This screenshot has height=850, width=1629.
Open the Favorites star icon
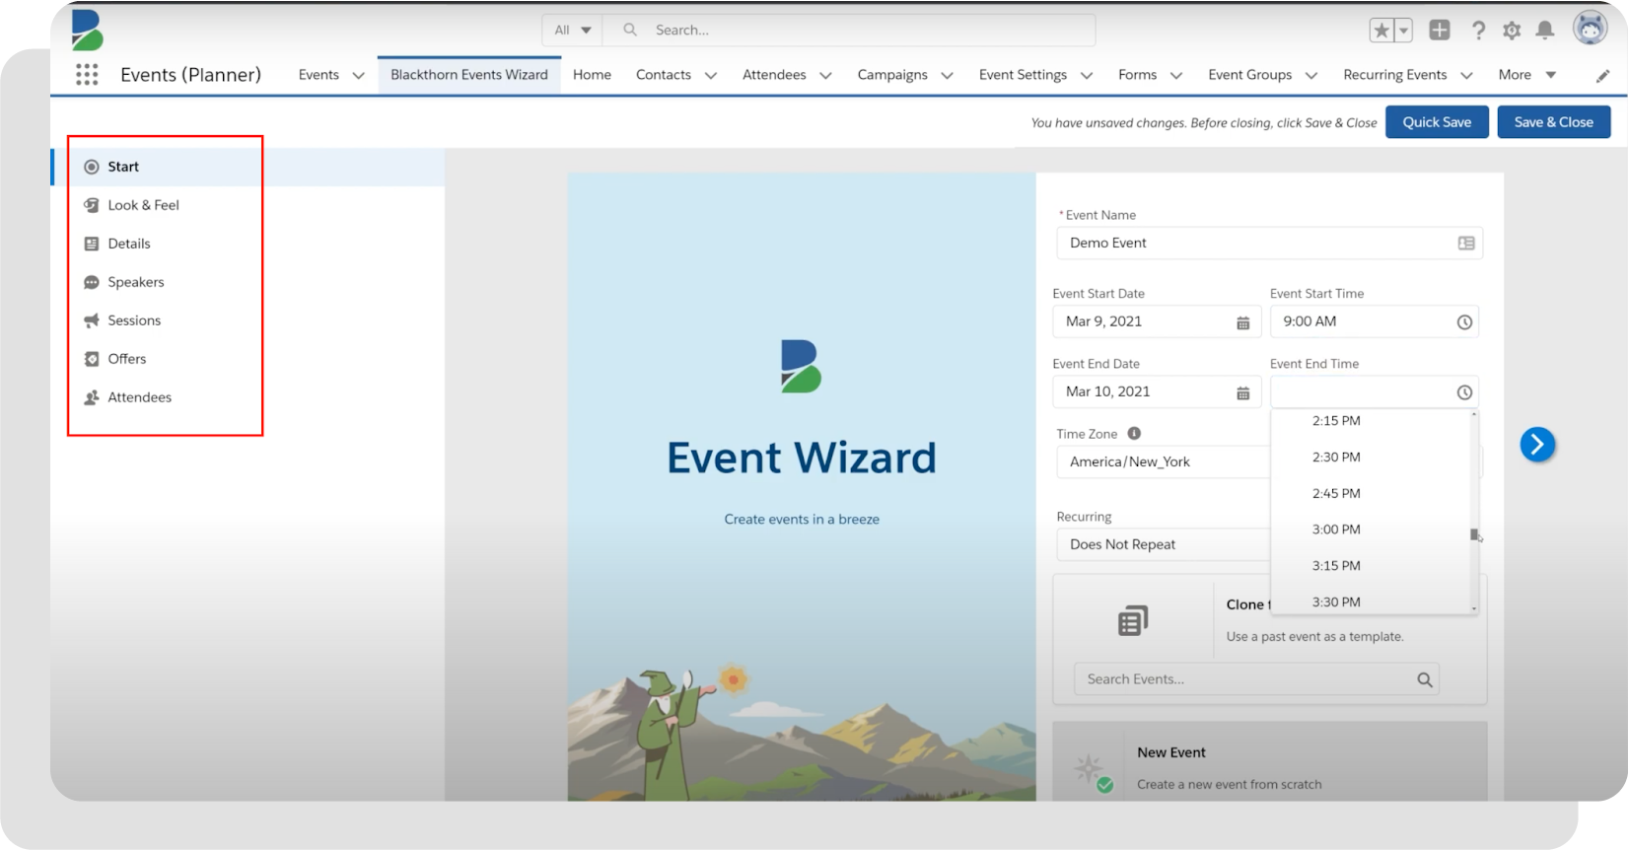coord(1381,31)
